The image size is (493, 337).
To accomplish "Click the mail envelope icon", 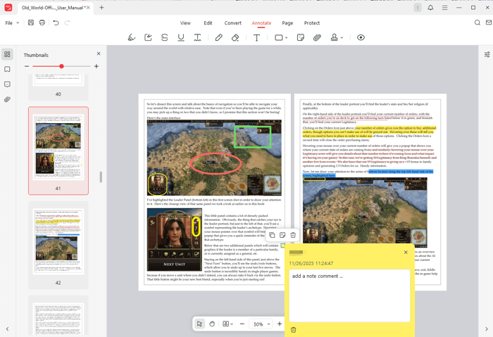I will [489, 23].
